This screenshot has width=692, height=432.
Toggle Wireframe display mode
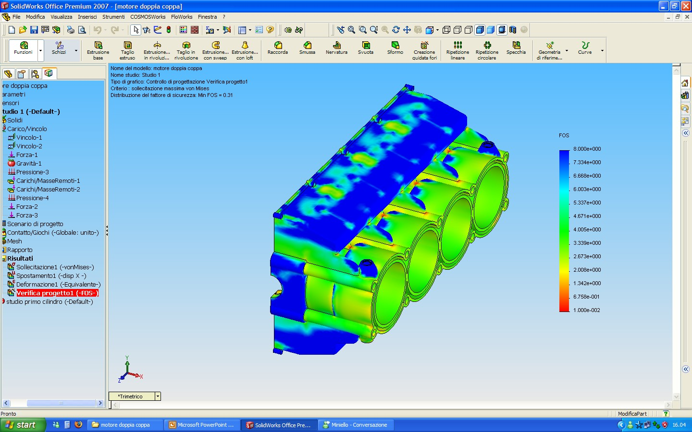446,30
